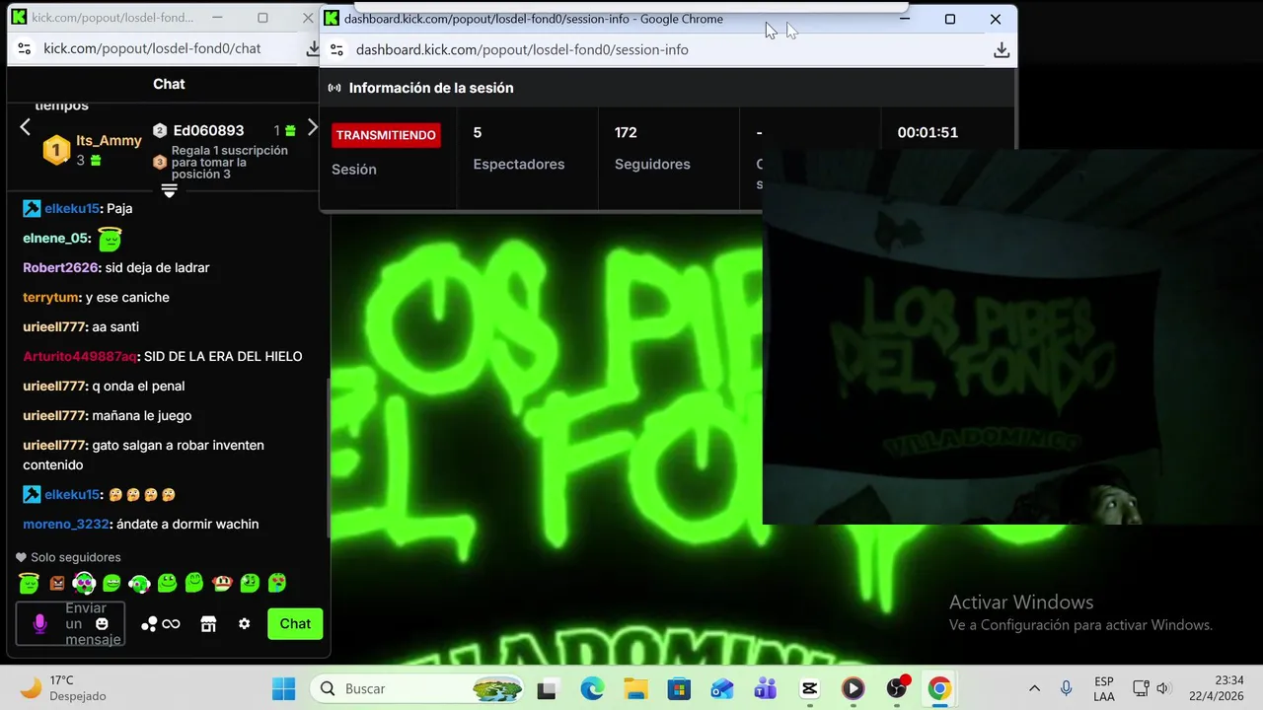This screenshot has width=1263, height=710.
Task: Click the Solo seguidores label
Action: pyautogui.click(x=75, y=557)
